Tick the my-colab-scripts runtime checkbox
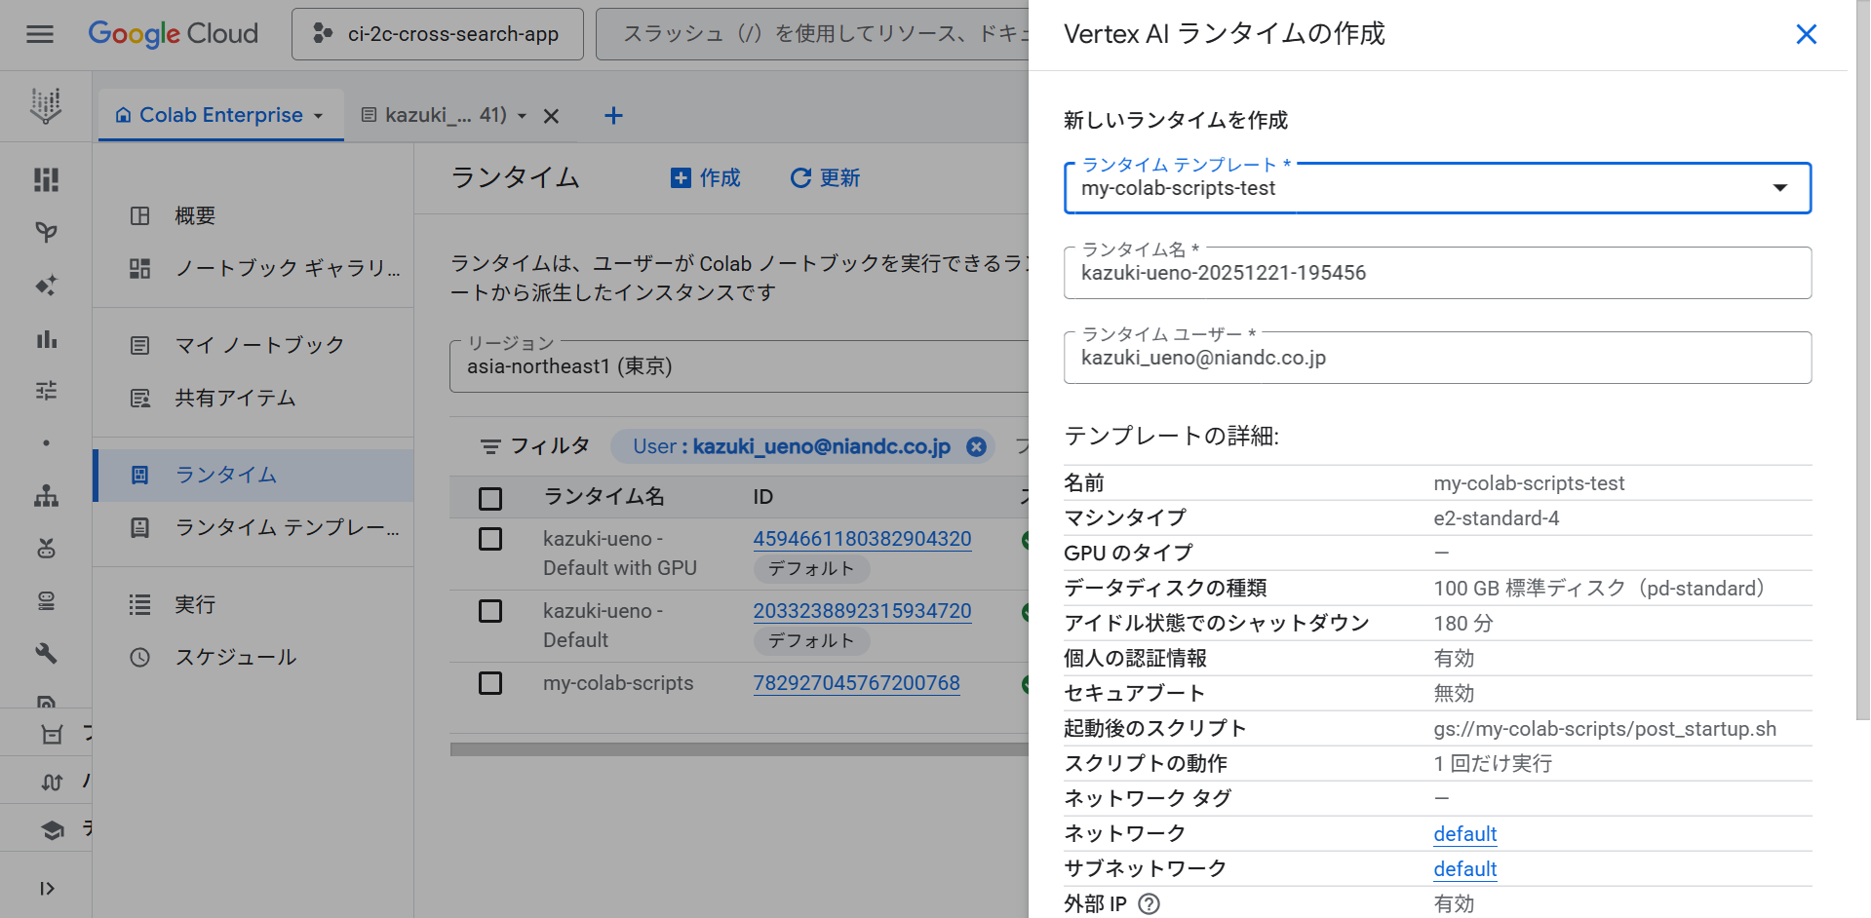 [490, 683]
